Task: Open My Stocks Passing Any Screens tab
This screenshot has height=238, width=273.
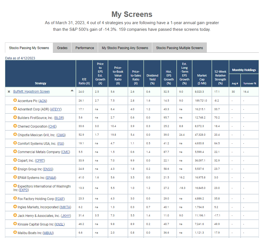Action: (x=125, y=48)
